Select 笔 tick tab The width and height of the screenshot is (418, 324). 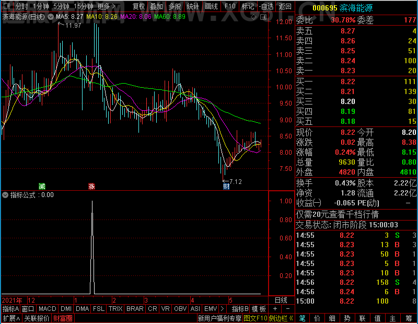(x=302, y=318)
